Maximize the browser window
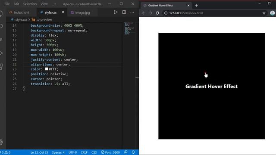The height and width of the screenshot is (155, 276). coord(269,3)
